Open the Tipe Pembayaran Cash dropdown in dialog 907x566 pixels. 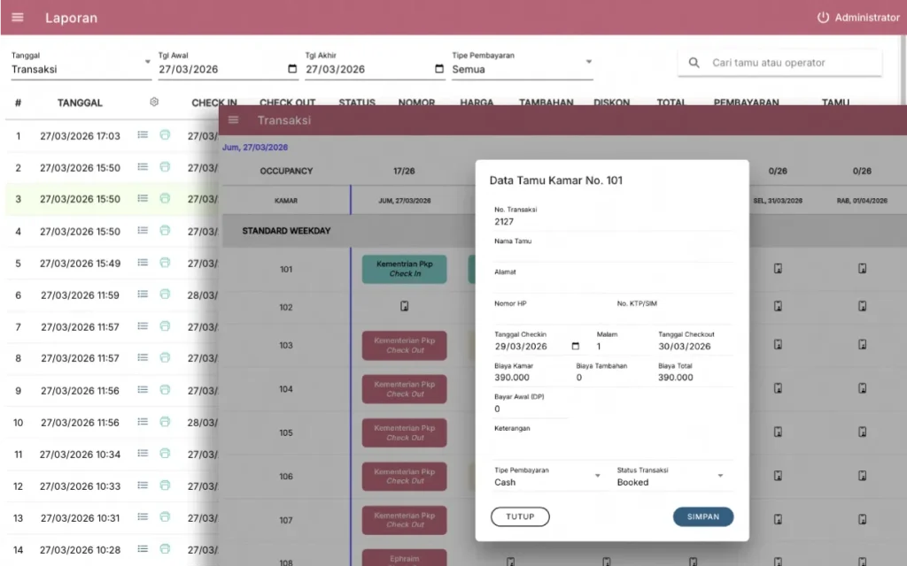click(x=597, y=476)
